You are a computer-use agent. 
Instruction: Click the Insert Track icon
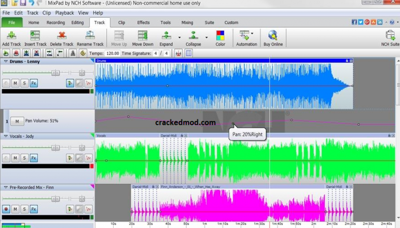[x=35, y=35]
